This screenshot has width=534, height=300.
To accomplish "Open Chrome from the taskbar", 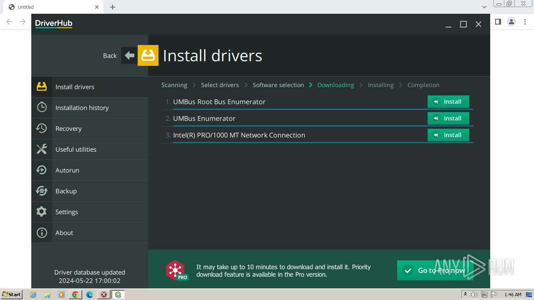I will coord(76,295).
